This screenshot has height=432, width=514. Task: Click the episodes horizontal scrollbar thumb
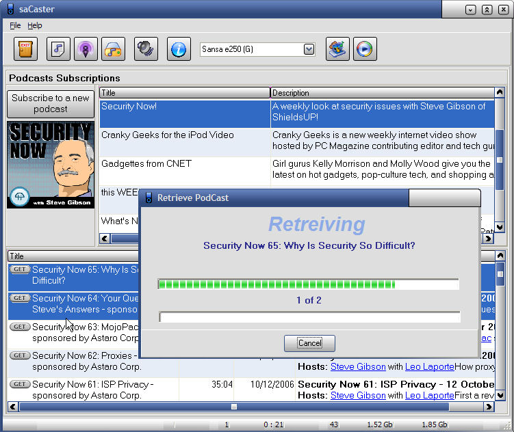click(234, 407)
